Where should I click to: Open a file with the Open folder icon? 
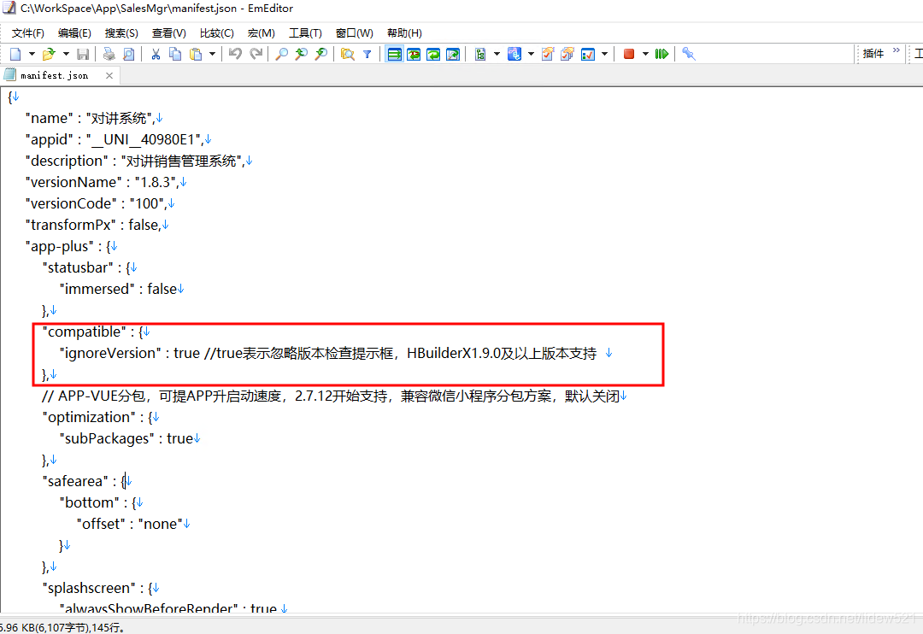49,54
